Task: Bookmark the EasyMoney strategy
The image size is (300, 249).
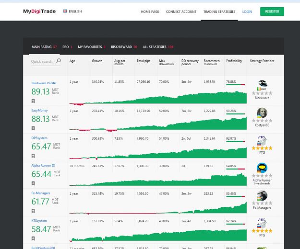Action: [x=33, y=128]
